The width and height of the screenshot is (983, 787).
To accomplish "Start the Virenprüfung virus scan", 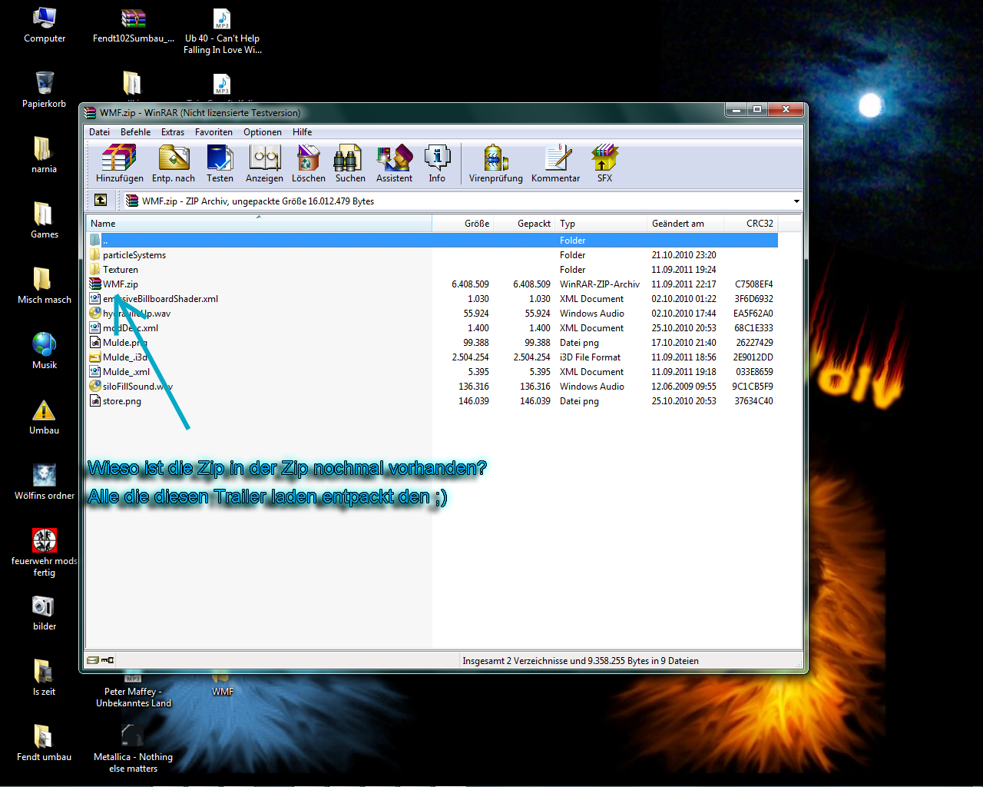I will (x=496, y=164).
